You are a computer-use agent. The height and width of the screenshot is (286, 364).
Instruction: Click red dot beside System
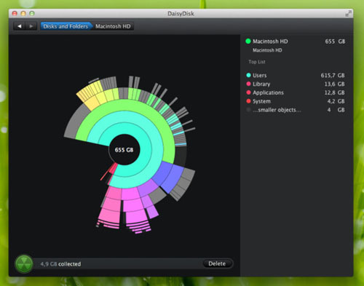[x=248, y=101]
